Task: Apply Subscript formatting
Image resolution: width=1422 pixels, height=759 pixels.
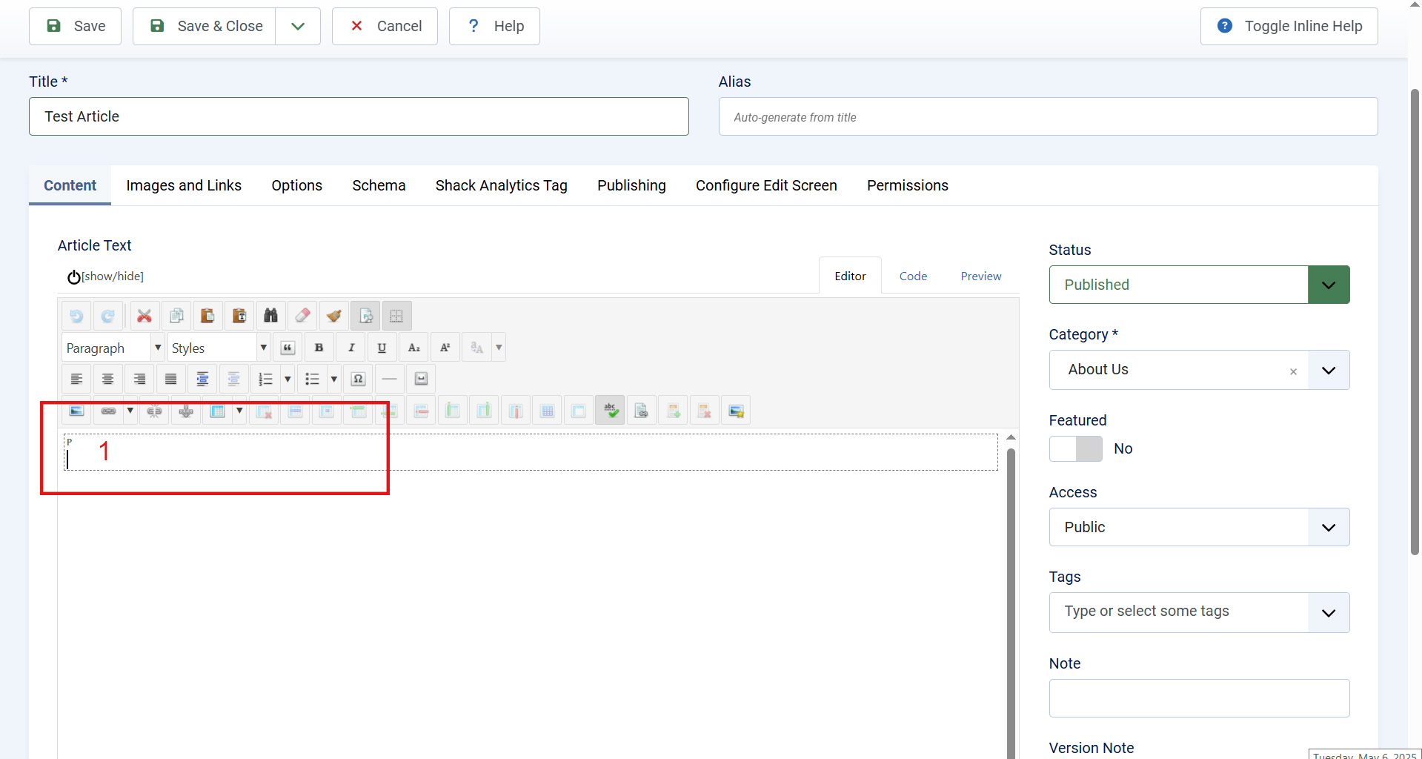Action: click(x=413, y=348)
